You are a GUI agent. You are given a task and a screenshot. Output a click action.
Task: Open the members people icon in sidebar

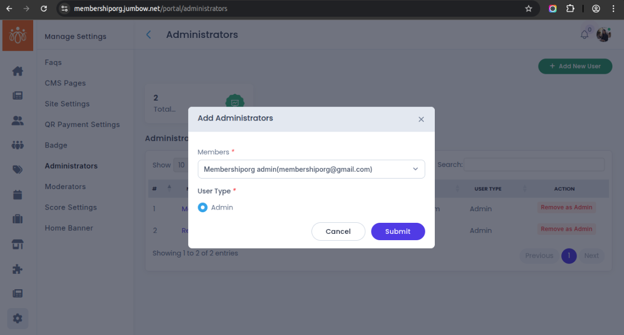point(17,121)
